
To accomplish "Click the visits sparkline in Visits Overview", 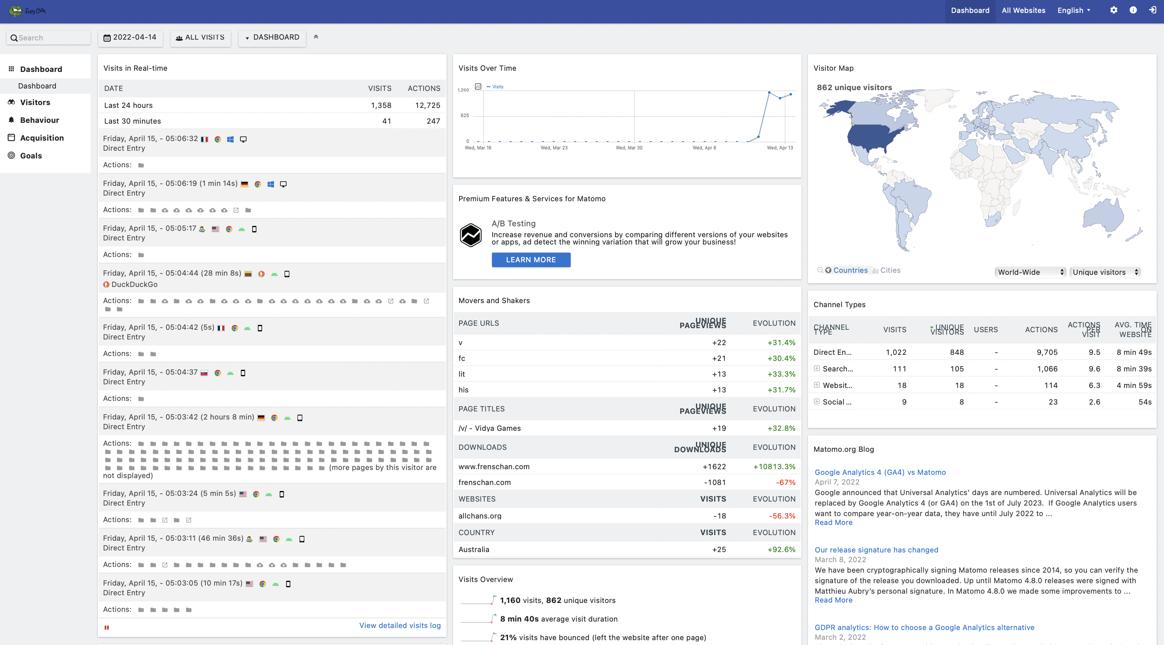I will (479, 600).
